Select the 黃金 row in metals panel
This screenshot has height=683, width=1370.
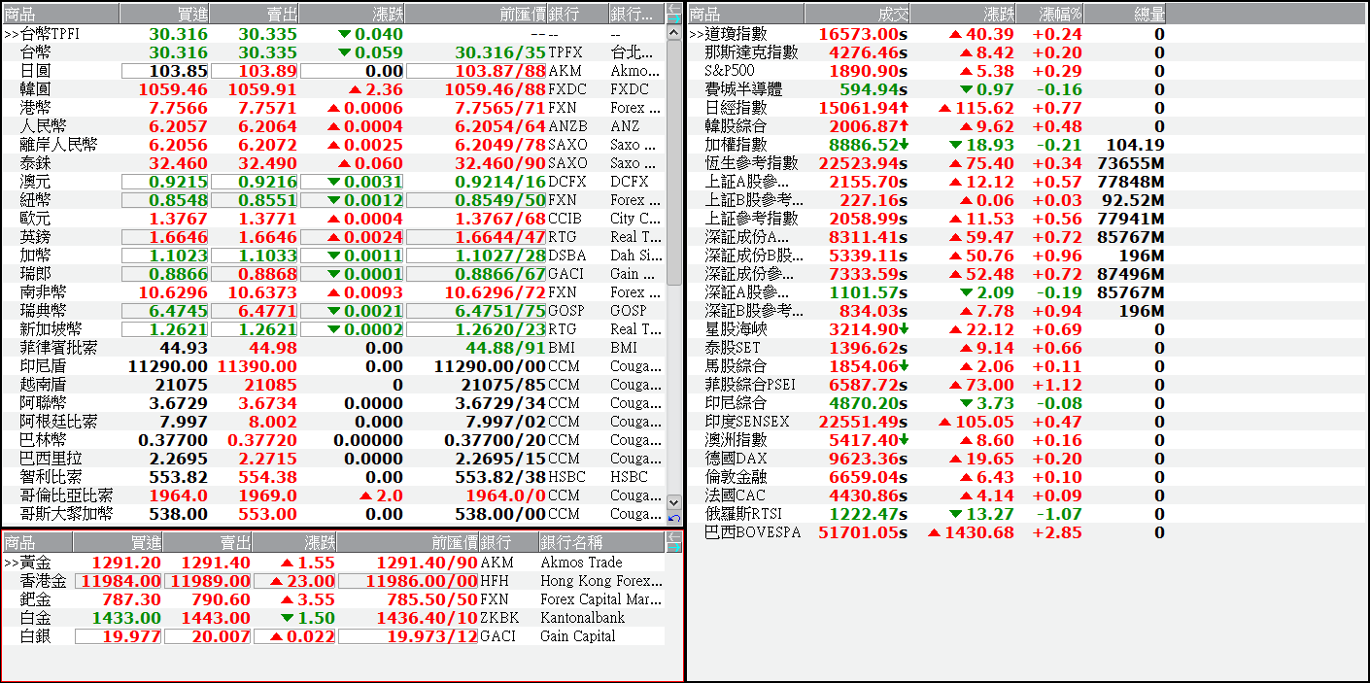pyautogui.click(x=334, y=563)
